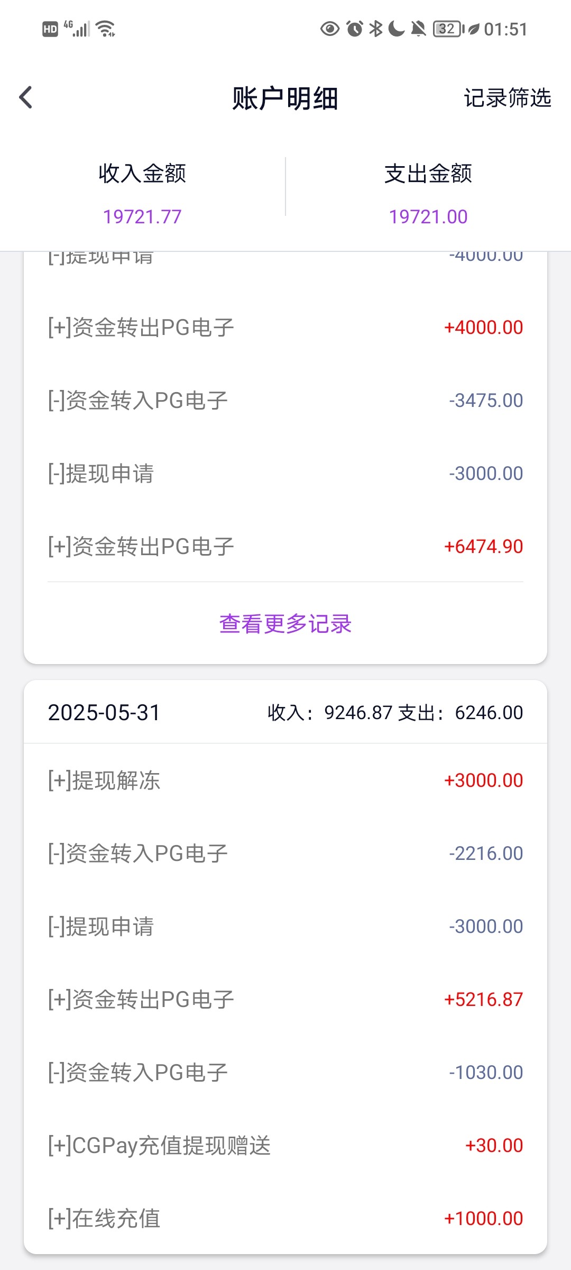
Task: Open the +5216.87 资金转出PG电子 record
Action: (x=285, y=1000)
